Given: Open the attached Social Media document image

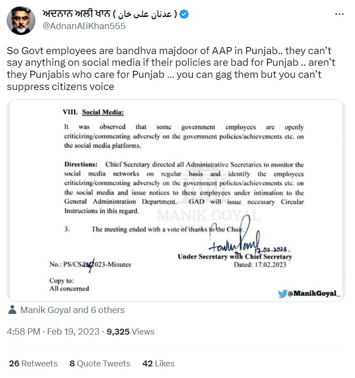Looking at the screenshot, I should tap(176, 201).
